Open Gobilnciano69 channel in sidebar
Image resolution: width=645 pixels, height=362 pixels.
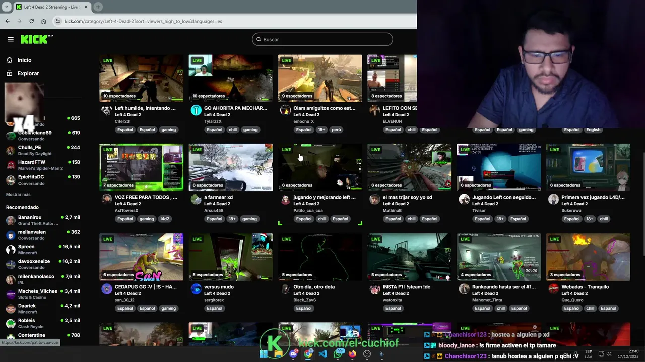(43, 135)
